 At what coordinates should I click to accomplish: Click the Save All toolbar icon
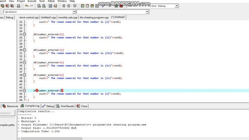[3, 6]
